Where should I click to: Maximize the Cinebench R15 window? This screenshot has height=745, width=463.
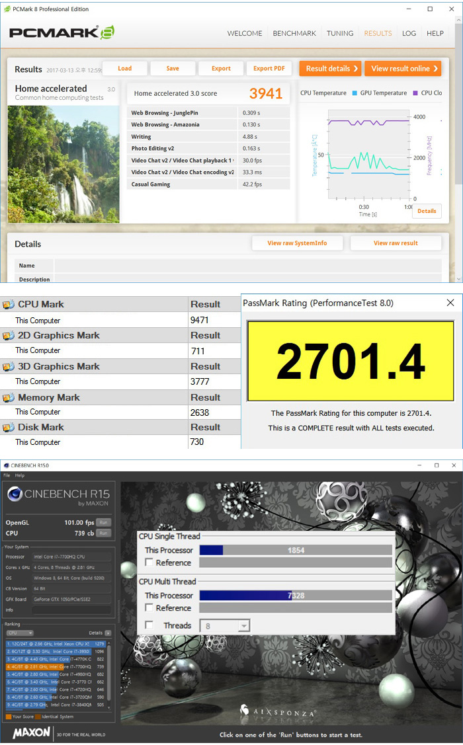437,465
